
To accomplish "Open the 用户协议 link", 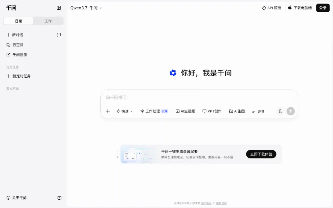I will pyautogui.click(x=206, y=203).
